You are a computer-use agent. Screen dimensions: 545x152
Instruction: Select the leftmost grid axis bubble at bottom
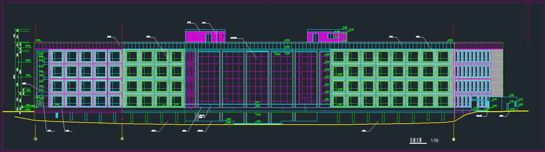pos(35,139)
